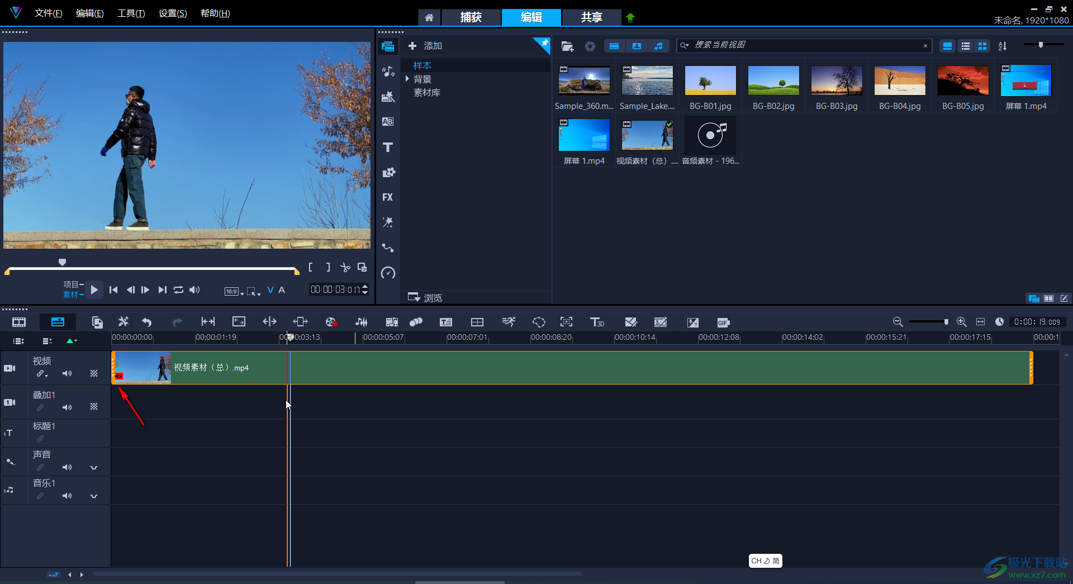Switch to Timeline view icon
The height and width of the screenshot is (584, 1073).
point(58,322)
